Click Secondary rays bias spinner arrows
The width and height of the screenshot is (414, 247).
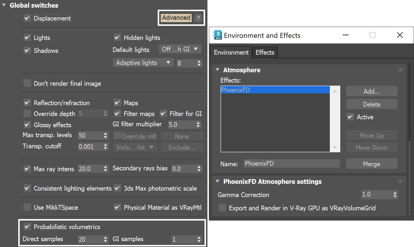pos(199,169)
